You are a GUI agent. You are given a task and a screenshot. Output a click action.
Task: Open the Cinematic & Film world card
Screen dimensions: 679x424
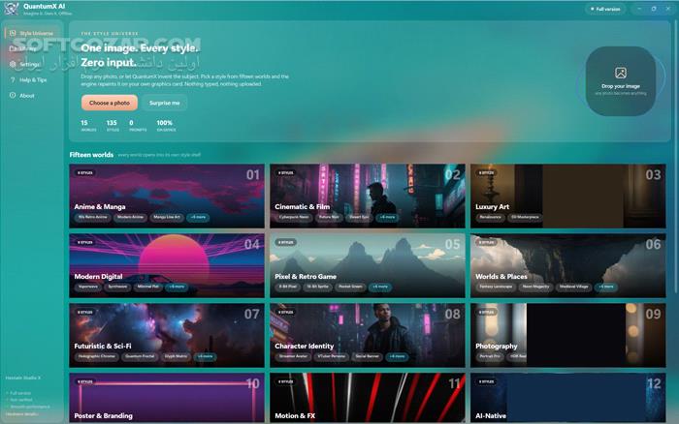(x=368, y=196)
